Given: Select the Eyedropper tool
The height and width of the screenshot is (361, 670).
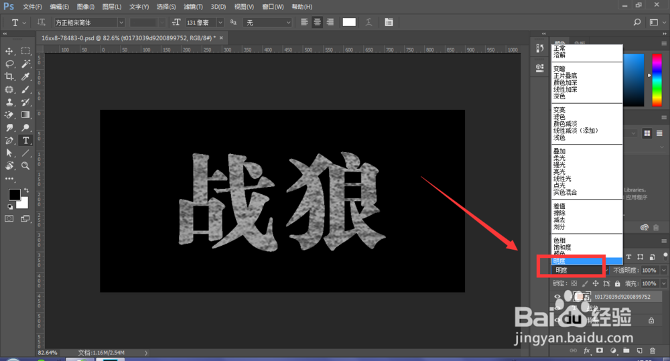Looking at the screenshot, I should pos(25,76).
